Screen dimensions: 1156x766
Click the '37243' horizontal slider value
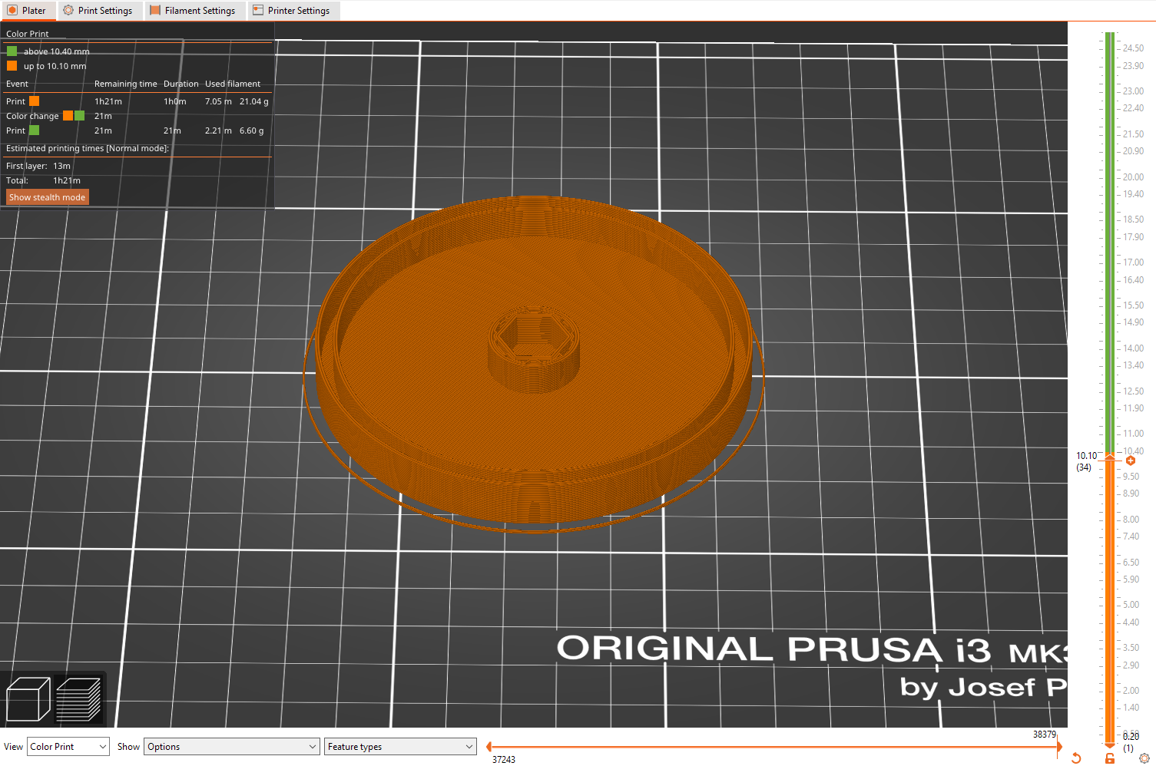[x=504, y=760]
